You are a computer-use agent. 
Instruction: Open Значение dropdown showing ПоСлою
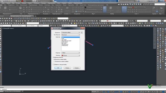(71, 56)
